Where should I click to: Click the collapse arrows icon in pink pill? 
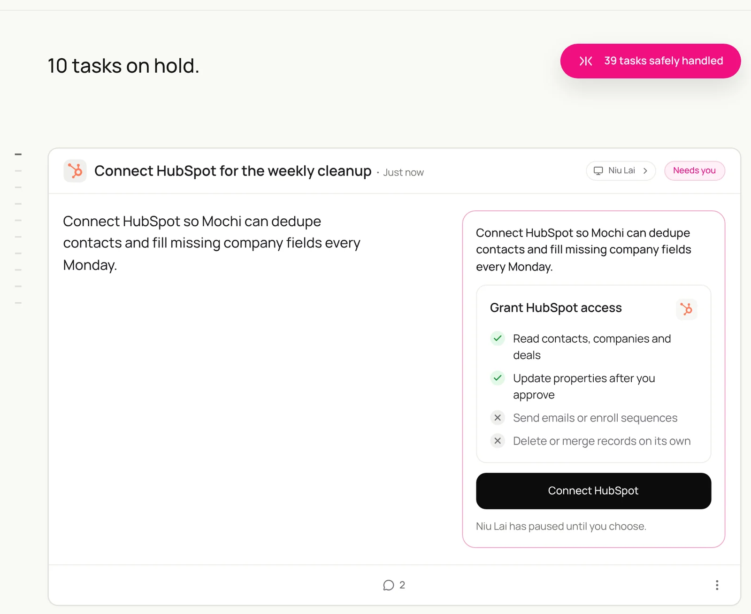[586, 61]
